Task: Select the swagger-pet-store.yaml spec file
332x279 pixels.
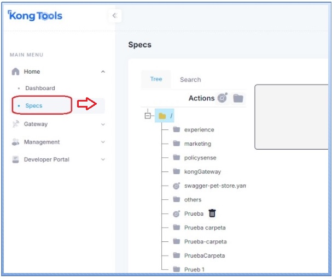Action: 214,186
